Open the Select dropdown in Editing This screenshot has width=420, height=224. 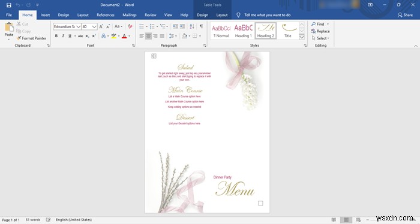[x=320, y=38]
